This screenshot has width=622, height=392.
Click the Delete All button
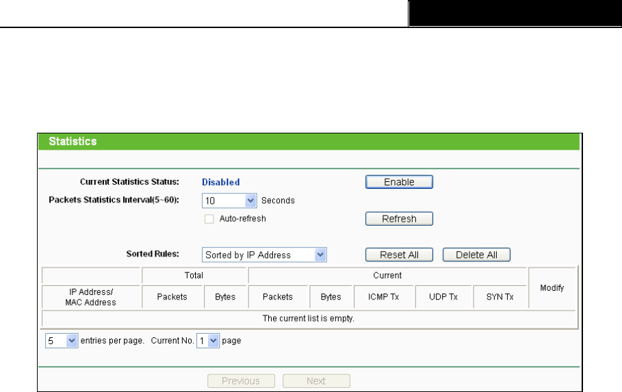tap(476, 254)
